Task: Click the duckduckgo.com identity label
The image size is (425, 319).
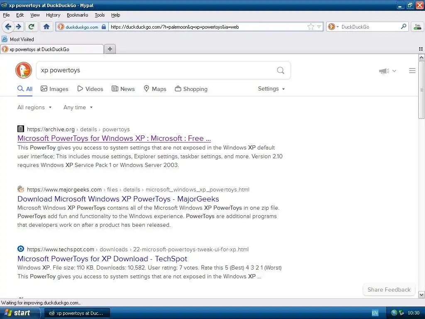Action: [x=82, y=27]
